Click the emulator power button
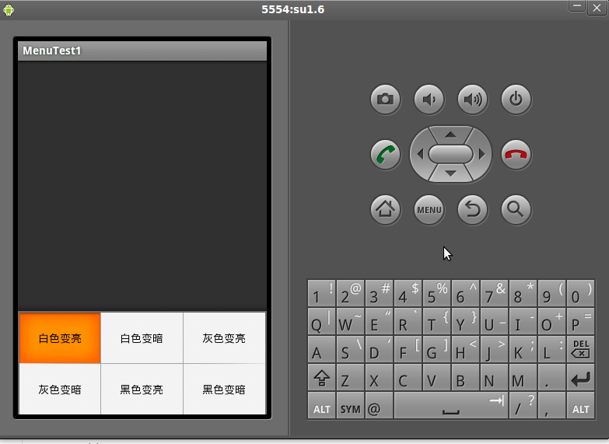Screen dimensions: 609x444 click(x=516, y=100)
